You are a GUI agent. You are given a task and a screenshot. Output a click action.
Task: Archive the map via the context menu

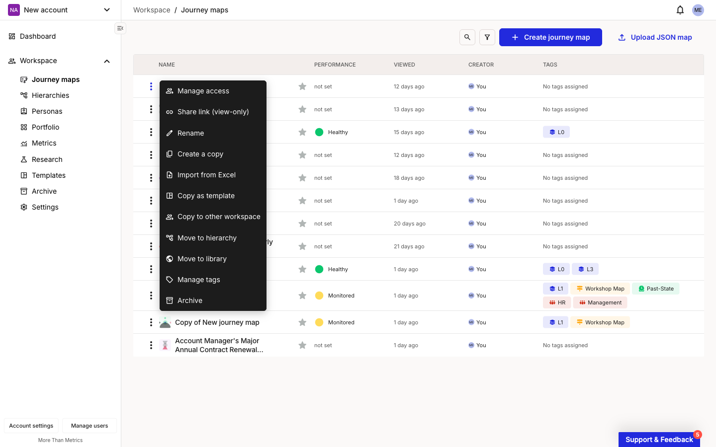tap(213, 300)
